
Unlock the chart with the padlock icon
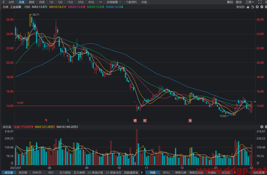click(248, 7)
